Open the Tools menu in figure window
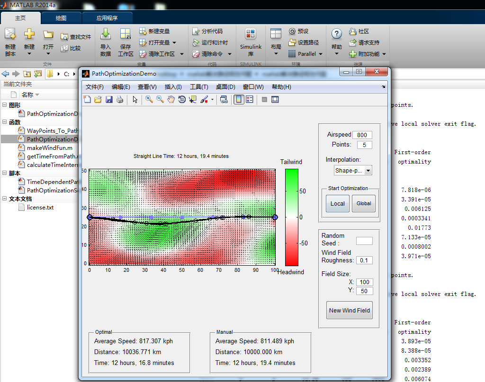This screenshot has width=485, height=382. pos(199,87)
